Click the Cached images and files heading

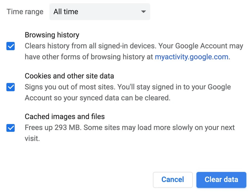pyautogui.click(x=64, y=116)
